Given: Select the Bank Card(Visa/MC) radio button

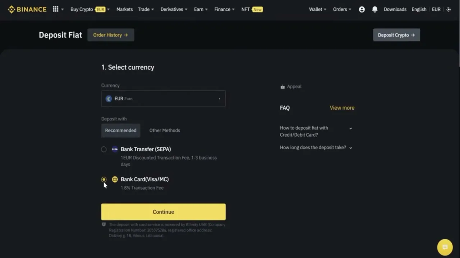Looking at the screenshot, I should [104, 179].
